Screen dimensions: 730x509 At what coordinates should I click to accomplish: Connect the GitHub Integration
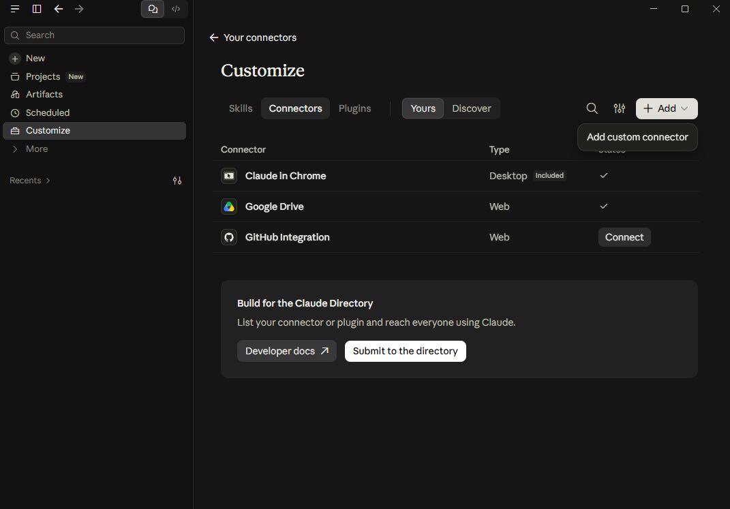coord(624,237)
